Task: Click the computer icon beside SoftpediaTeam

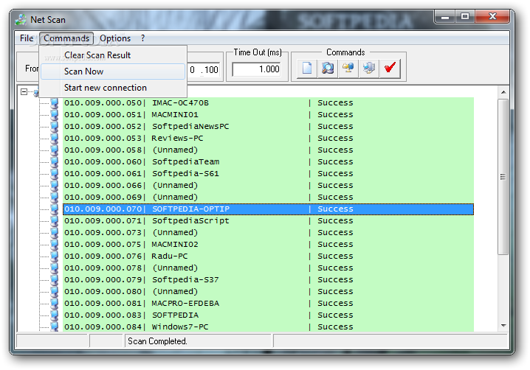Action: (x=54, y=161)
